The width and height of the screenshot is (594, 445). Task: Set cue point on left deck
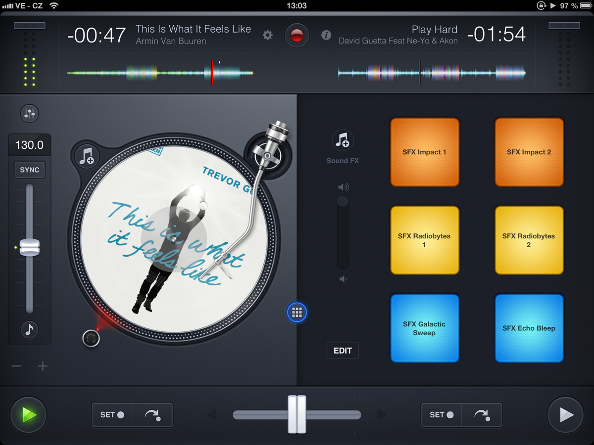(112, 415)
